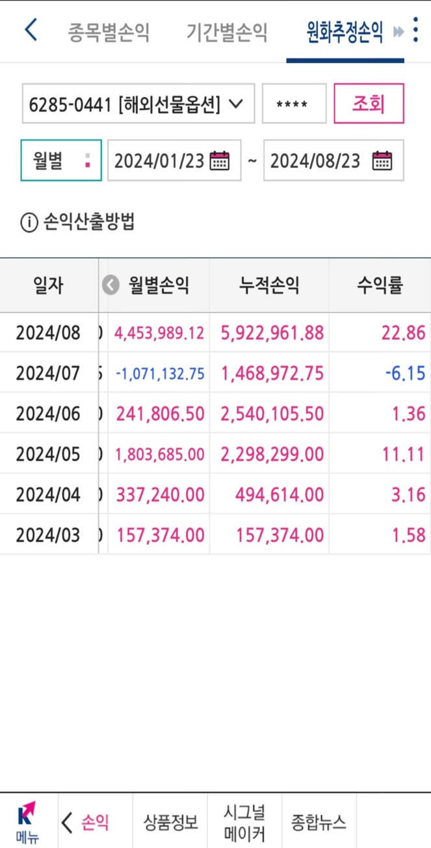Open calendar picker for start date 2024/01/23
Image resolution: width=431 pixels, height=848 pixels.
click(x=220, y=161)
